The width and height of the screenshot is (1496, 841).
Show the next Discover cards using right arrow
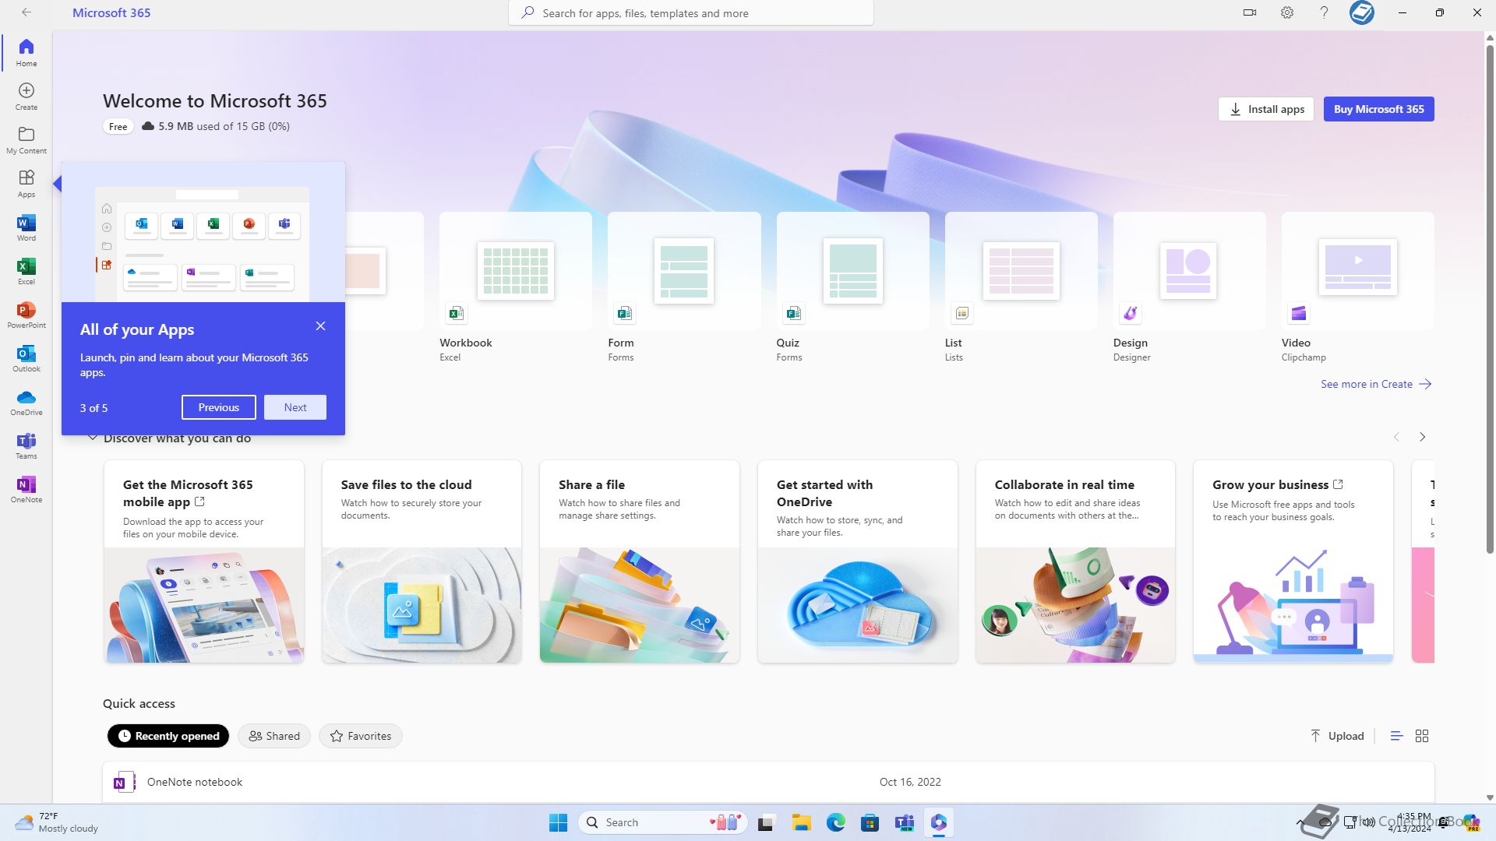pos(1423,437)
